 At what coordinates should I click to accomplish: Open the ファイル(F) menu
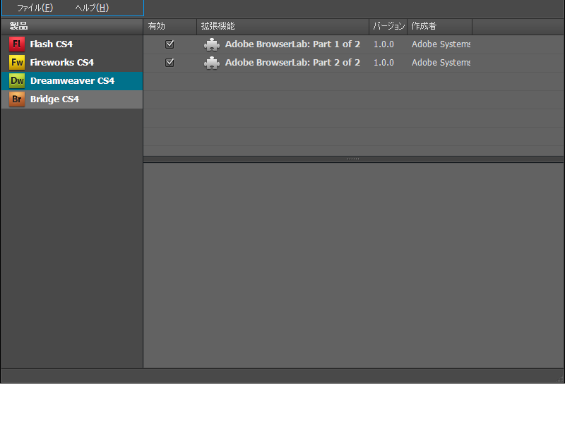coord(35,8)
